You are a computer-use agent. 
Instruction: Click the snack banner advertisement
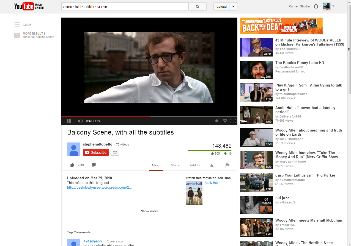click(281, 26)
